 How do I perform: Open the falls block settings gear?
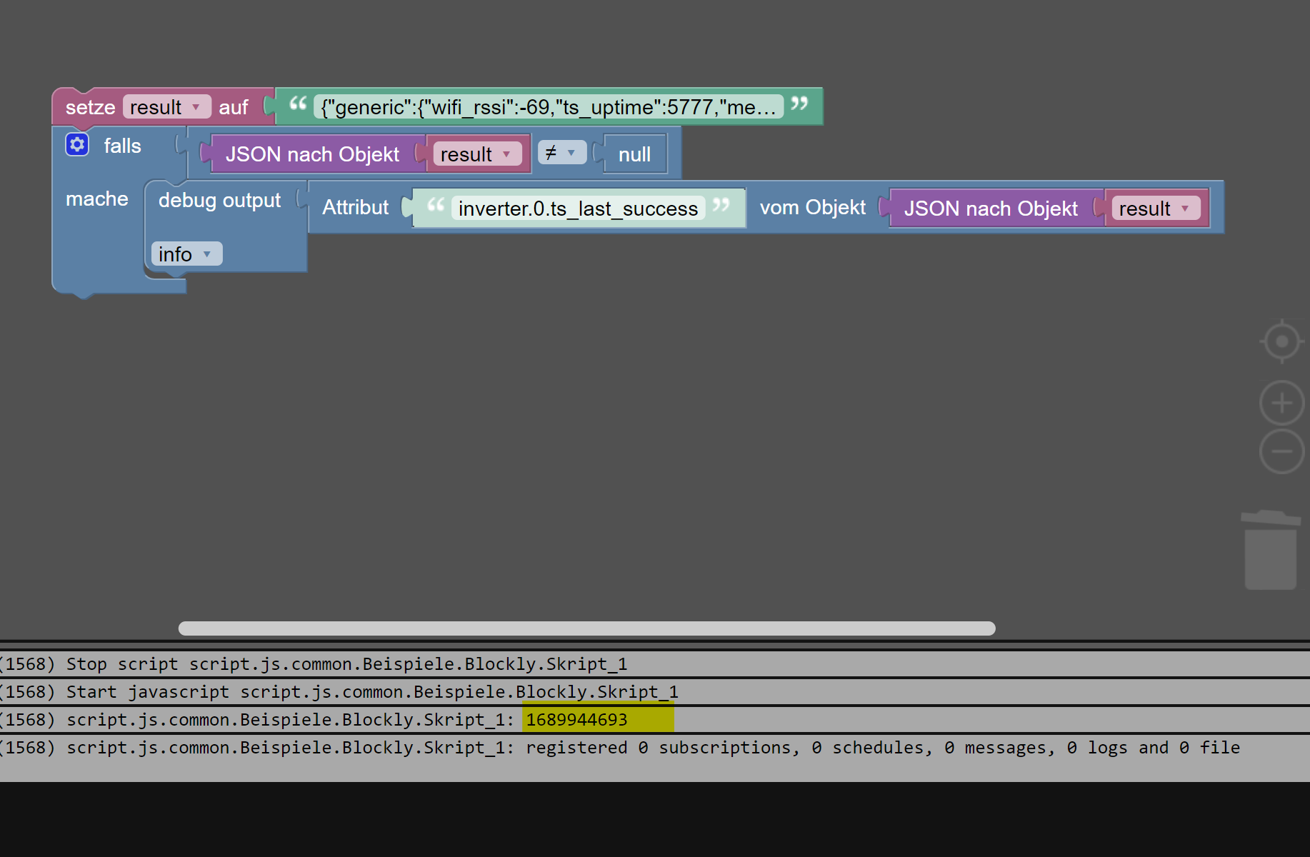77,145
